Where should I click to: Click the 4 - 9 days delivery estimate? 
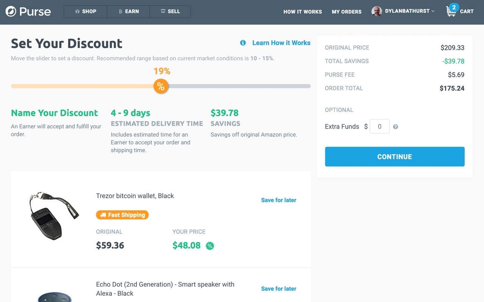pos(130,113)
